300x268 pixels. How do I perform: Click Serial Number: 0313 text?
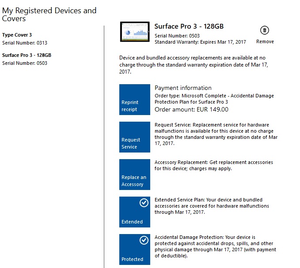coord(25,43)
